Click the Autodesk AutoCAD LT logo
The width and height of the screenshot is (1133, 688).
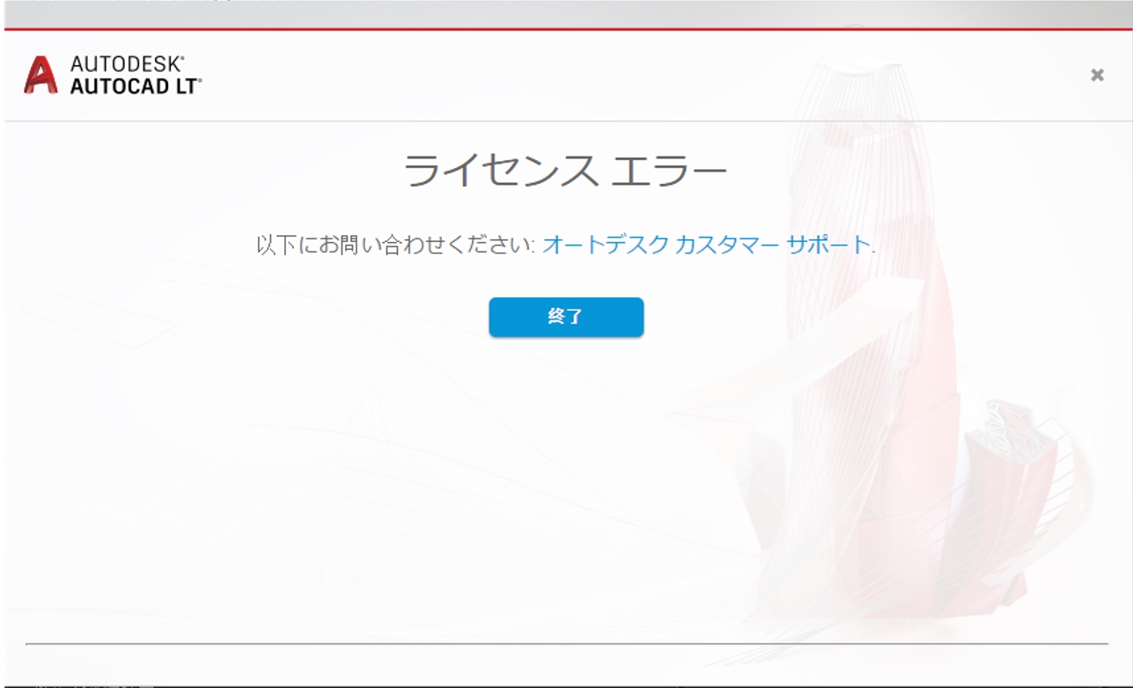coord(113,75)
